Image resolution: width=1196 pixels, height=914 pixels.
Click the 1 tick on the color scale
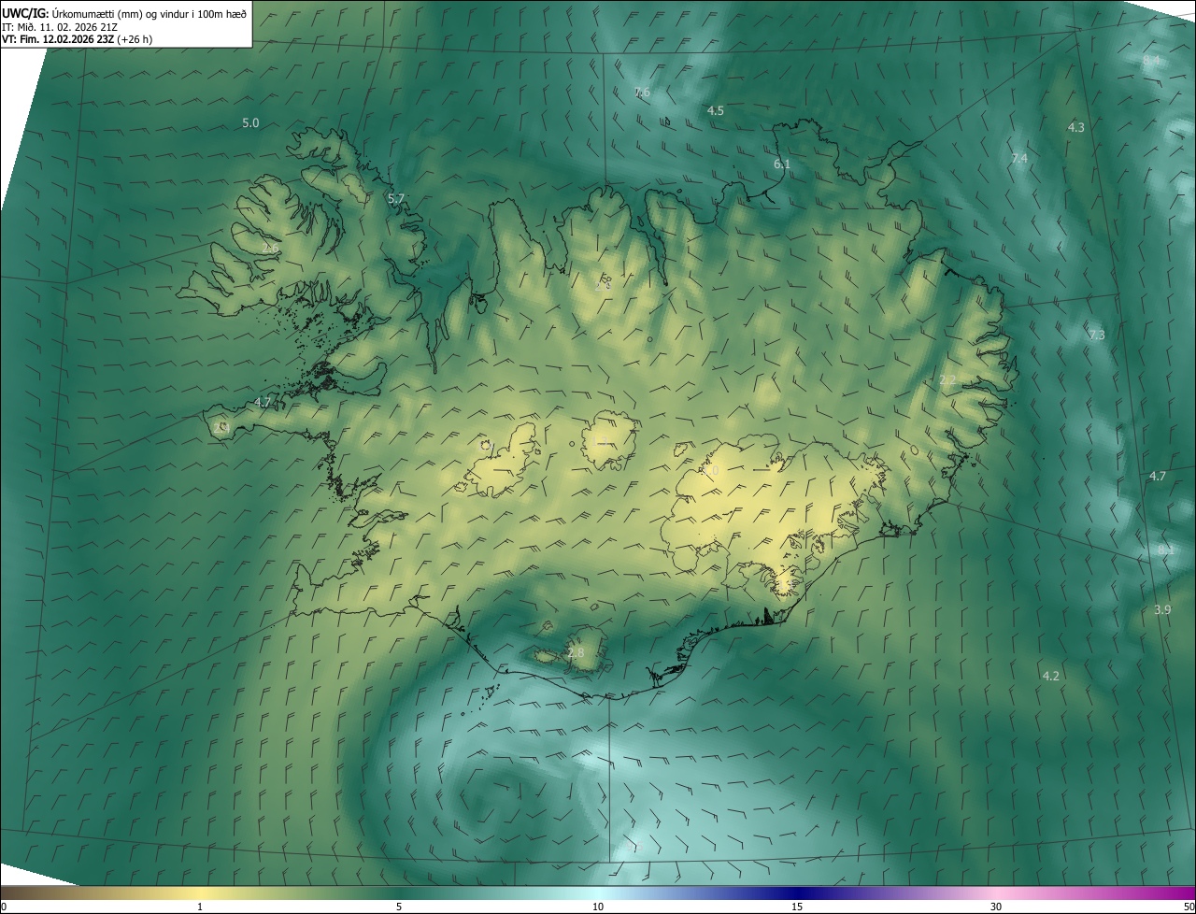coord(200,907)
